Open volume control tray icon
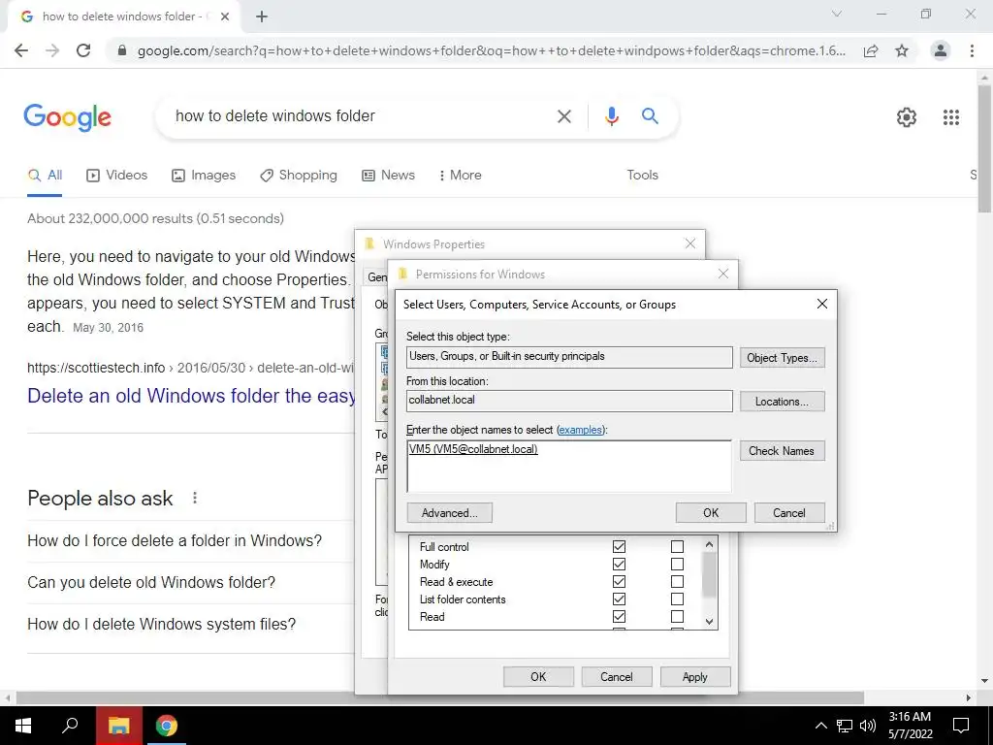 coord(868,726)
